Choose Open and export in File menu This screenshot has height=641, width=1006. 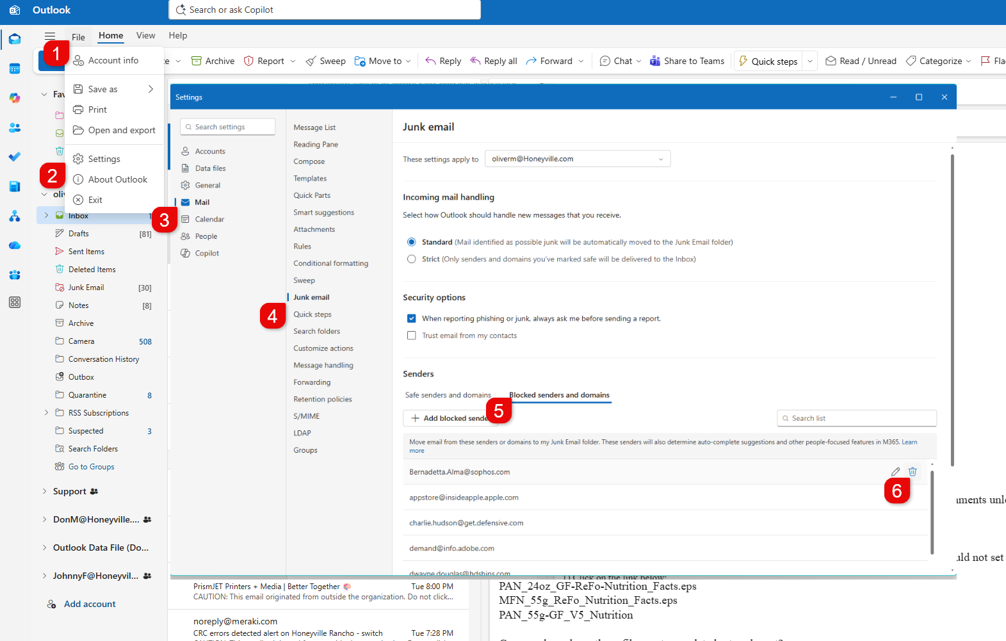tap(115, 130)
